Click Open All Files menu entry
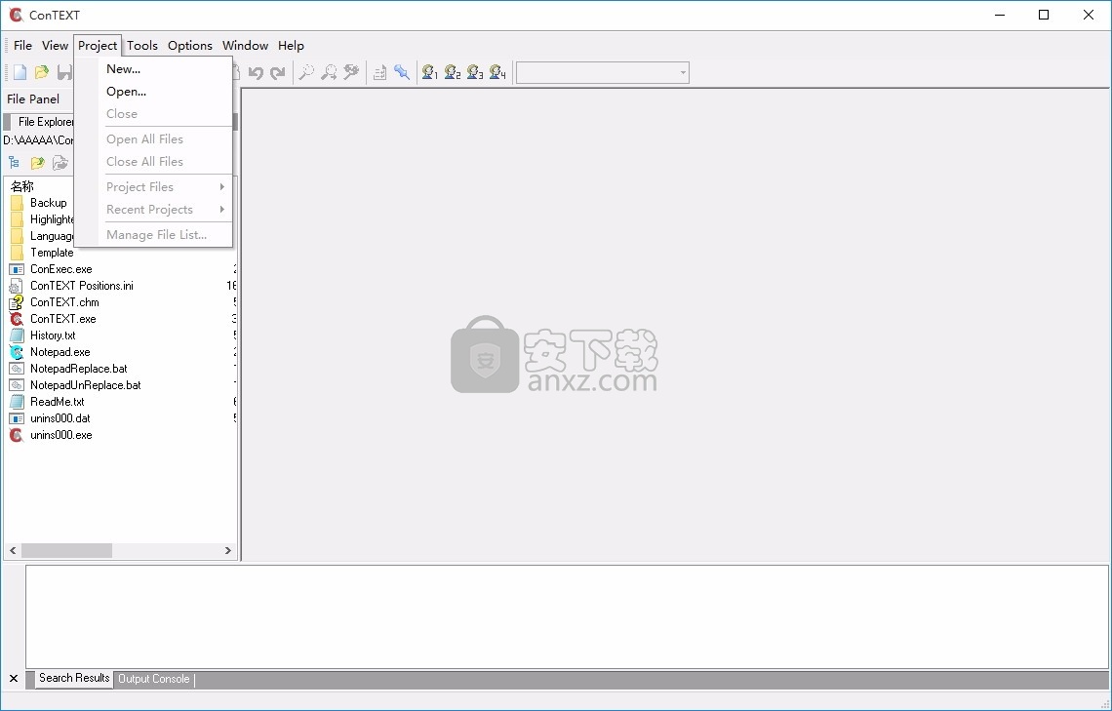1112x711 pixels. point(153,138)
